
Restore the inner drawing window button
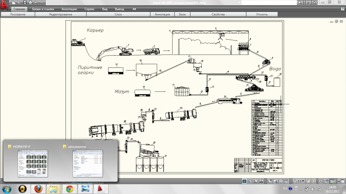(x=336, y=21)
